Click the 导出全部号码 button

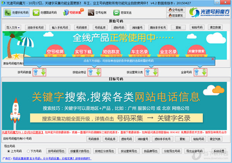194,151
